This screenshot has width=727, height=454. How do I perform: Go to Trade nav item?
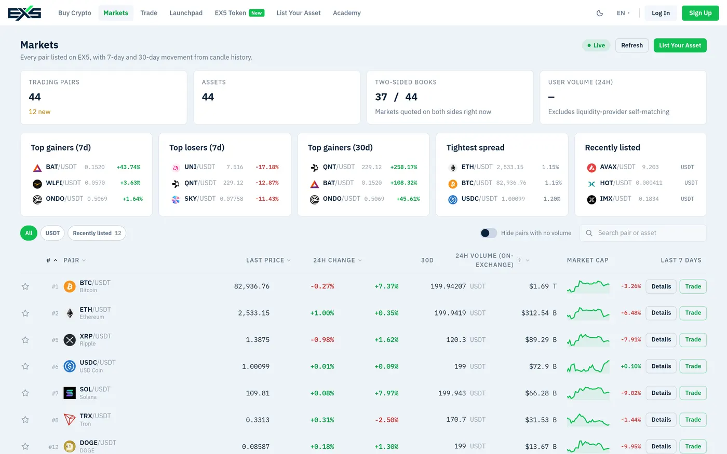point(149,13)
